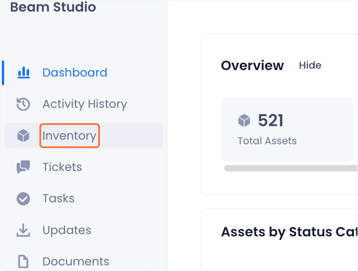This screenshot has width=358, height=271.
Task: Click the Updates download arrow icon
Action: (23, 230)
